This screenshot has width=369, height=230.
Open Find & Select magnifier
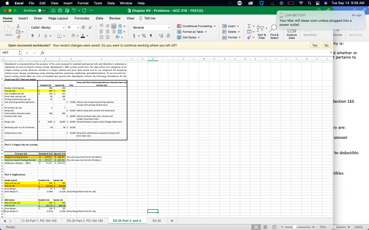(x=274, y=32)
